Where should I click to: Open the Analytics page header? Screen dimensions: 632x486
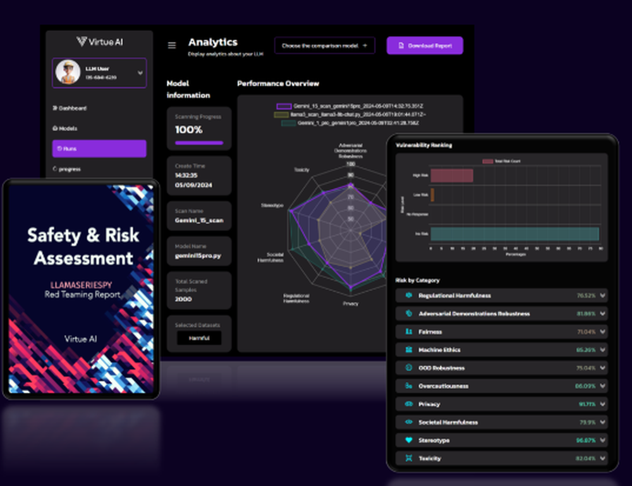point(213,42)
